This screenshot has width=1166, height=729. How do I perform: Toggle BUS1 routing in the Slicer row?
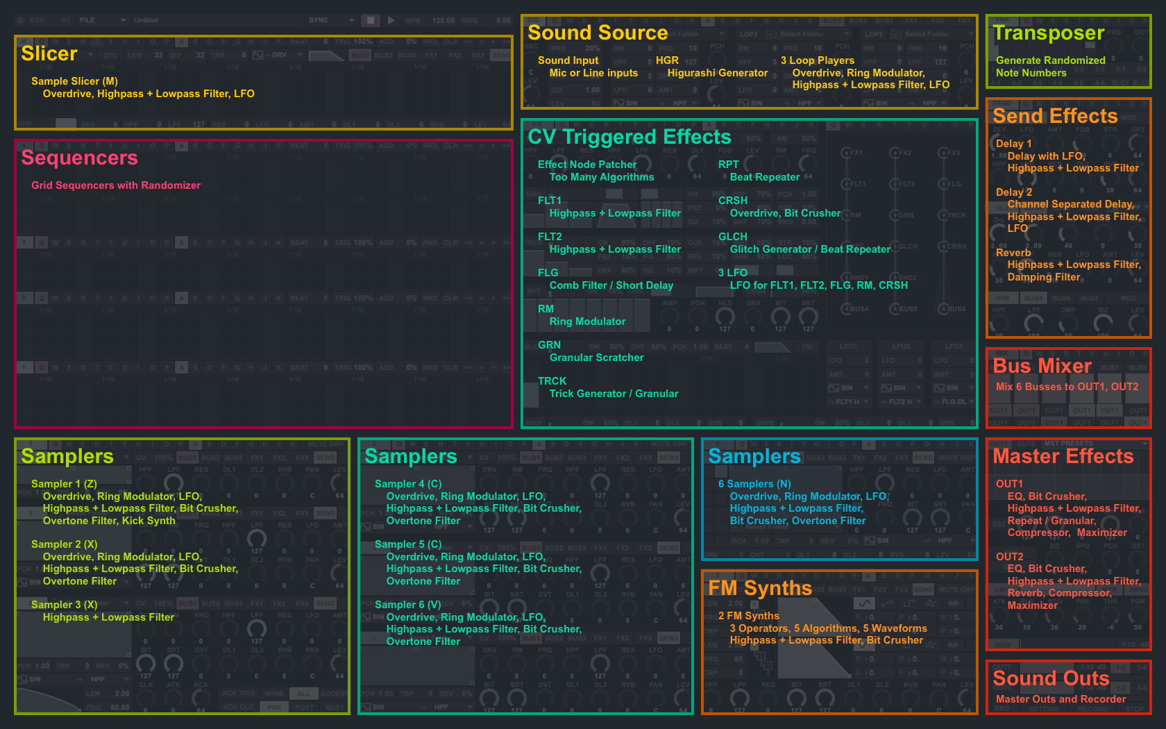point(360,55)
